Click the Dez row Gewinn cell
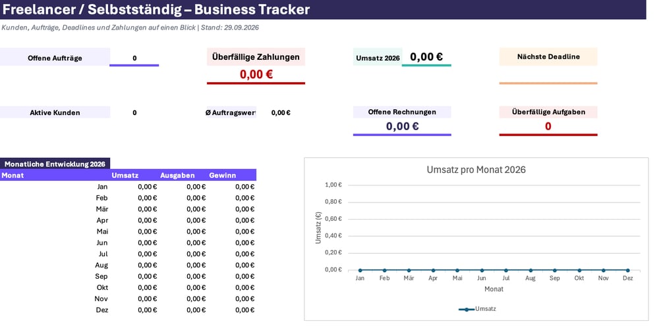This screenshot has width=659, height=334. click(x=232, y=310)
